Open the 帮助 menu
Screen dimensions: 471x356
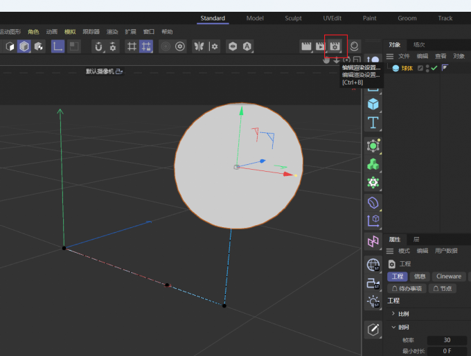[x=167, y=32]
